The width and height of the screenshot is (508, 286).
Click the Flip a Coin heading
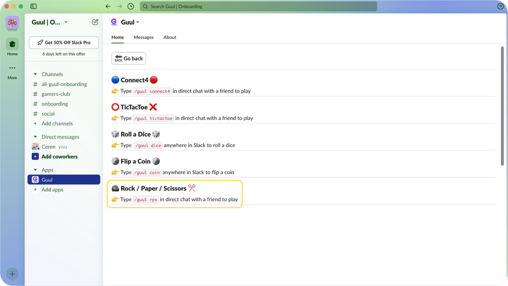[135, 161]
